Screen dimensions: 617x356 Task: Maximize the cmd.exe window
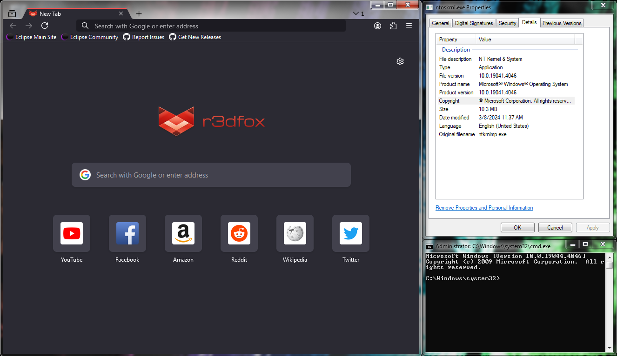pyautogui.click(x=585, y=244)
